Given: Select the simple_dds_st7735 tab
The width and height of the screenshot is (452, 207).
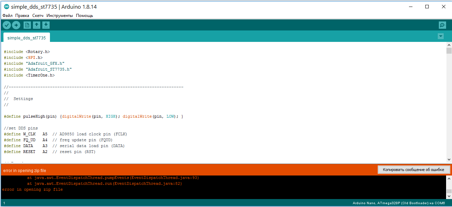Looking at the screenshot, I should point(26,38).
